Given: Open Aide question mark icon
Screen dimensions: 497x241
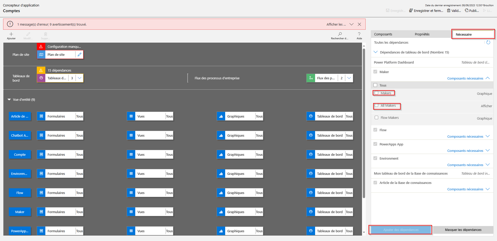Looking at the screenshot, I should click(359, 34).
